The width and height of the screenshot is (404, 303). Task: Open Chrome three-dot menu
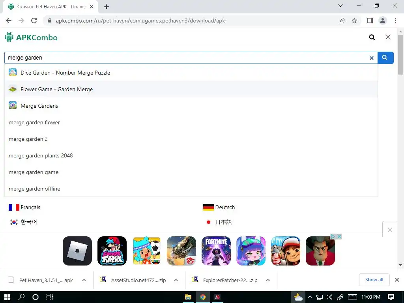click(x=395, y=21)
